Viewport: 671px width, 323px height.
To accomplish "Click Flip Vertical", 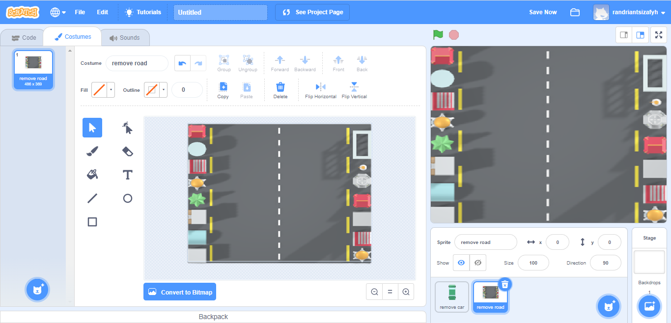I will (x=354, y=90).
